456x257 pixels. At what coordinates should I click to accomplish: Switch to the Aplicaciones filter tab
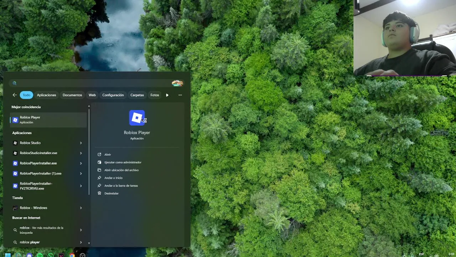tap(47, 95)
